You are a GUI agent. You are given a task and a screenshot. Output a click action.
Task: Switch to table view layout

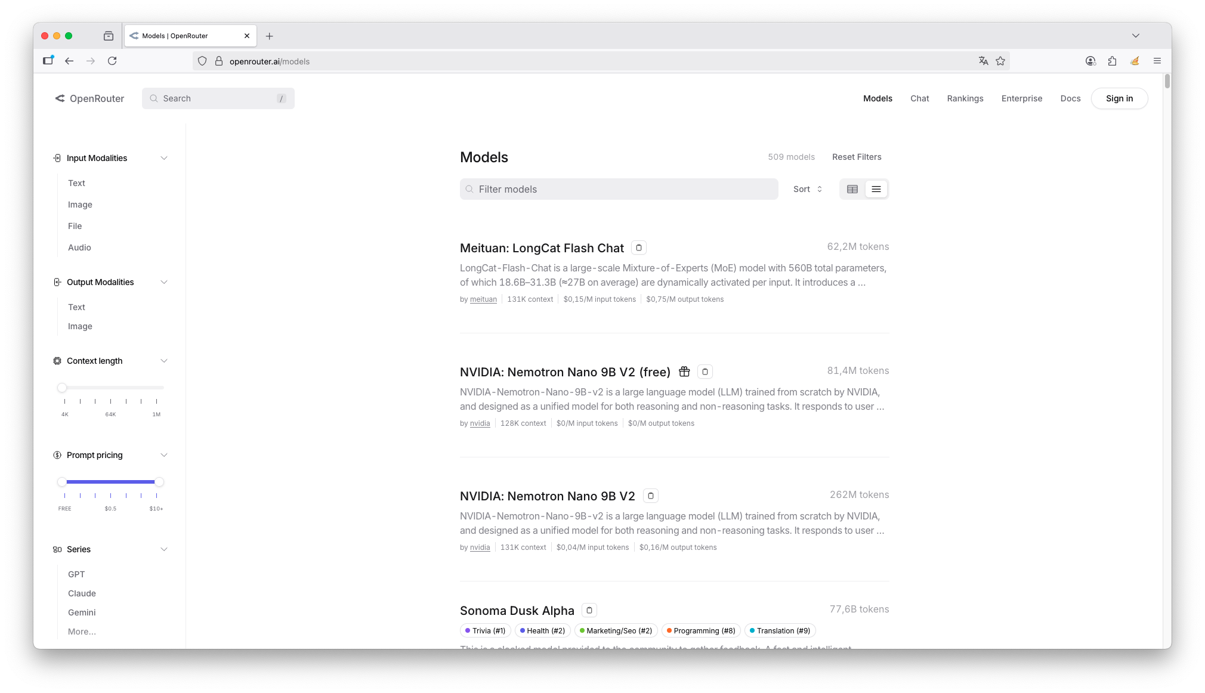coord(852,189)
